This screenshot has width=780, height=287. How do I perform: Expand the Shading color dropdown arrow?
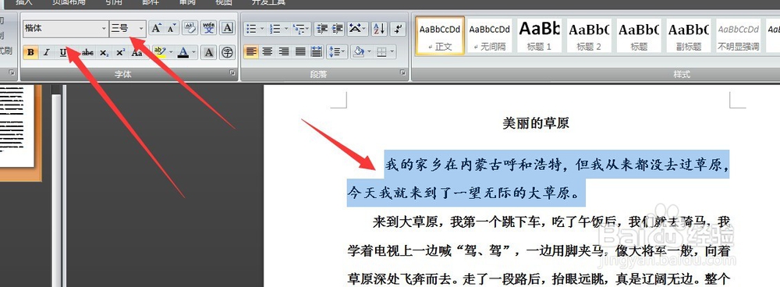pos(369,51)
